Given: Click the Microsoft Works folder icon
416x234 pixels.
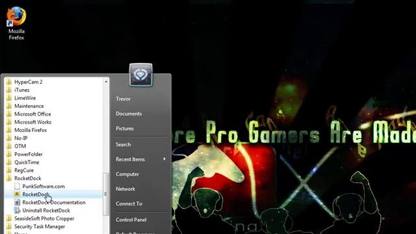Looking at the screenshot, I should tap(8, 122).
